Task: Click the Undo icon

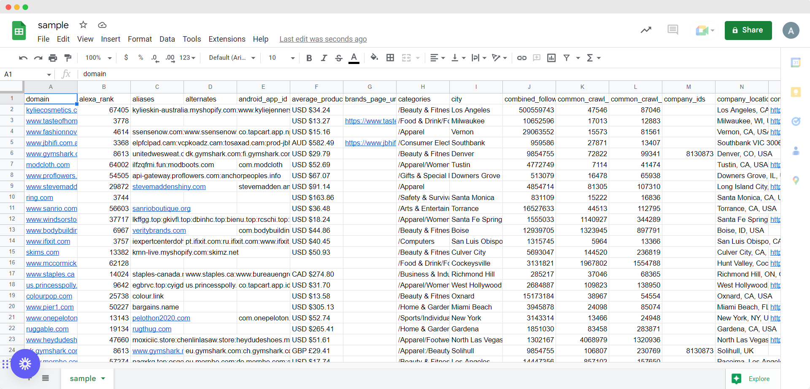Action: (x=23, y=58)
